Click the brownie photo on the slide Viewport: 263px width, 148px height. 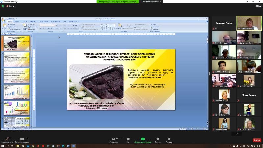[x=96, y=82]
